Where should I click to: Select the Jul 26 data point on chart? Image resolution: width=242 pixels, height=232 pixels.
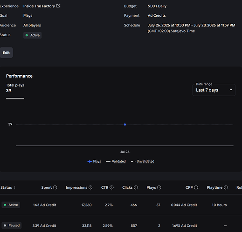[125, 125]
